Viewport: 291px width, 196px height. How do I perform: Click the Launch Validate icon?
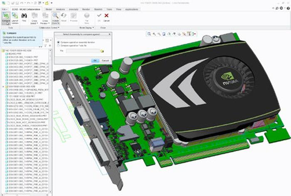coord(15,17)
